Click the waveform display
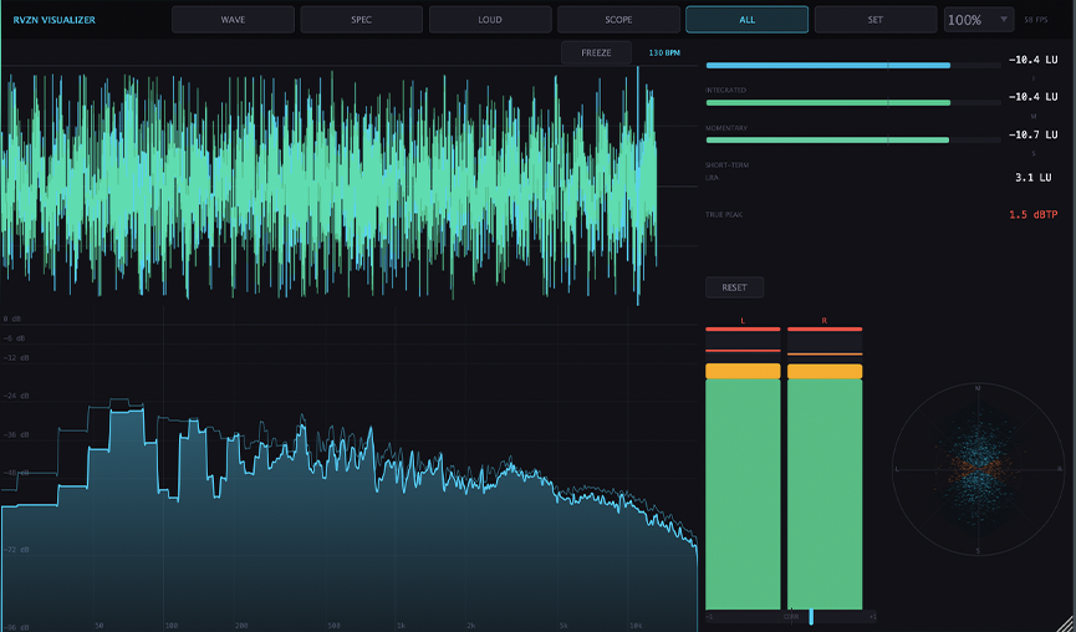The width and height of the screenshot is (1076, 632). [x=349, y=185]
